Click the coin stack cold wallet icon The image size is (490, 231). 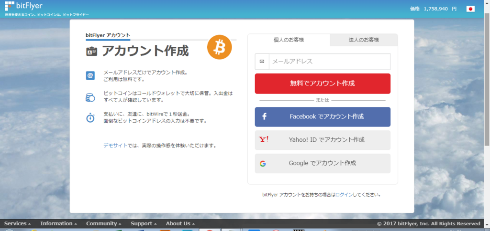pos(90,97)
